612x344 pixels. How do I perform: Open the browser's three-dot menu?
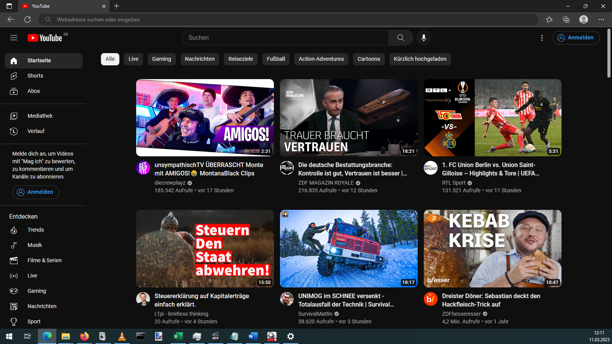pyautogui.click(x=601, y=19)
